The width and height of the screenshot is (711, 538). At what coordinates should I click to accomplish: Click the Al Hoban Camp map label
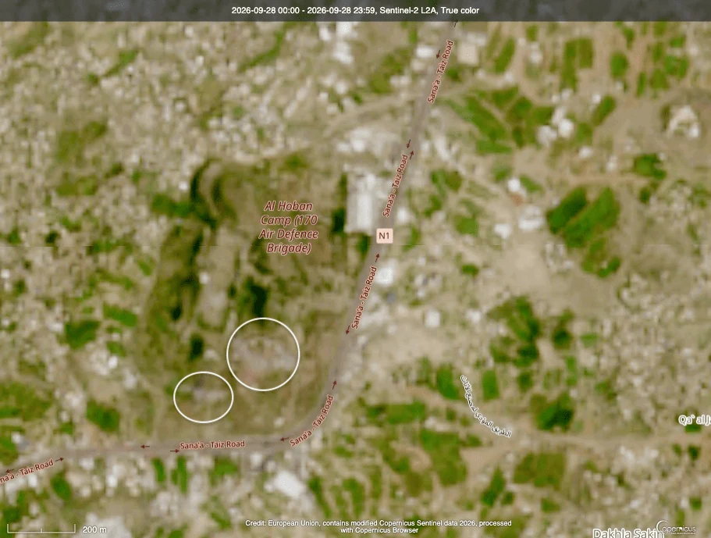[x=289, y=226]
